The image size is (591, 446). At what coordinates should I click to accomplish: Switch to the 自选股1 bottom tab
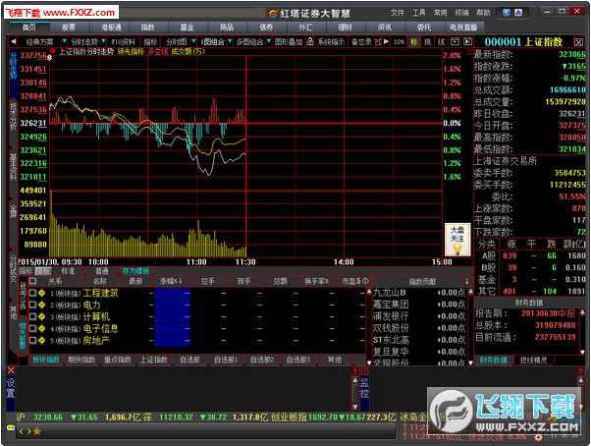tap(226, 360)
